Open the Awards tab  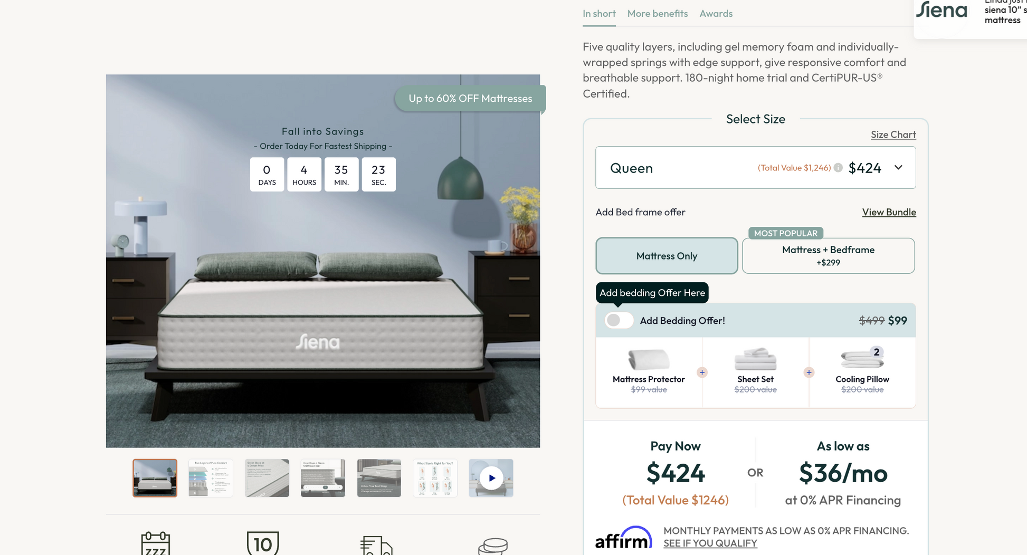(x=716, y=14)
